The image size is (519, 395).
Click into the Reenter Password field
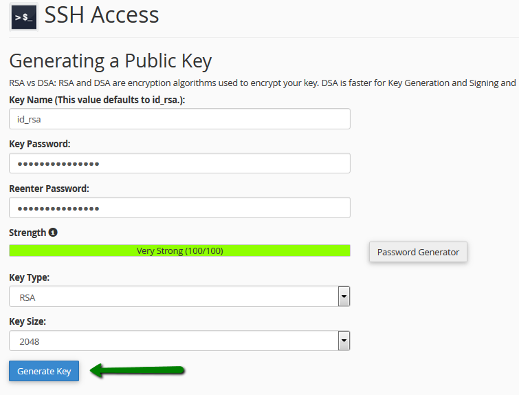tap(179, 207)
